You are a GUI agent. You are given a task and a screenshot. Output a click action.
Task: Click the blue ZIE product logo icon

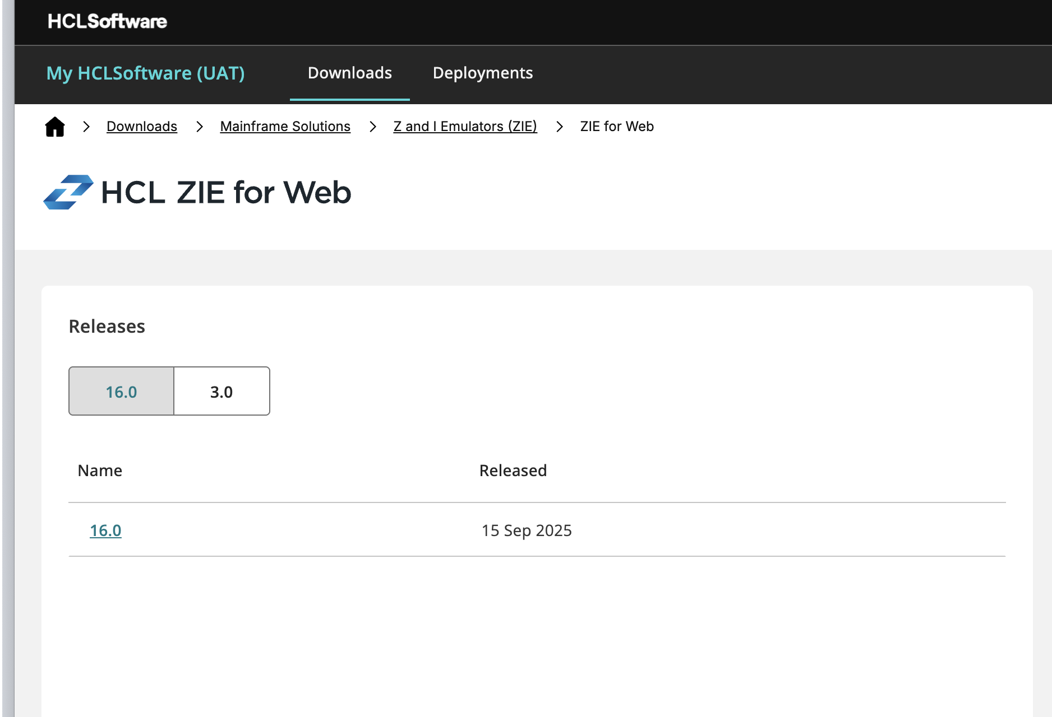point(68,192)
